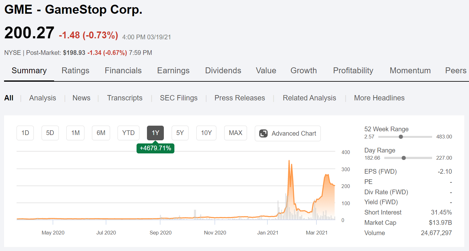Click the Day Range slider handle

pos(404,158)
